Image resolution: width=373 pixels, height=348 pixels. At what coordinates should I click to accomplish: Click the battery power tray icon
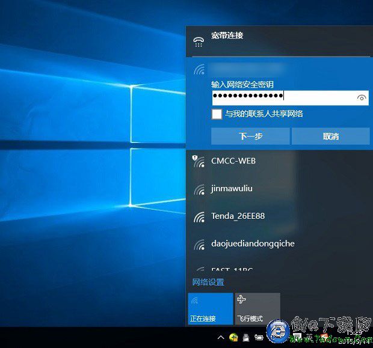point(259,337)
